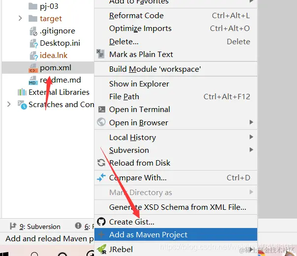Click the pj-03 folder icon
This screenshot has height=256, width=297.
(x=33, y=6)
